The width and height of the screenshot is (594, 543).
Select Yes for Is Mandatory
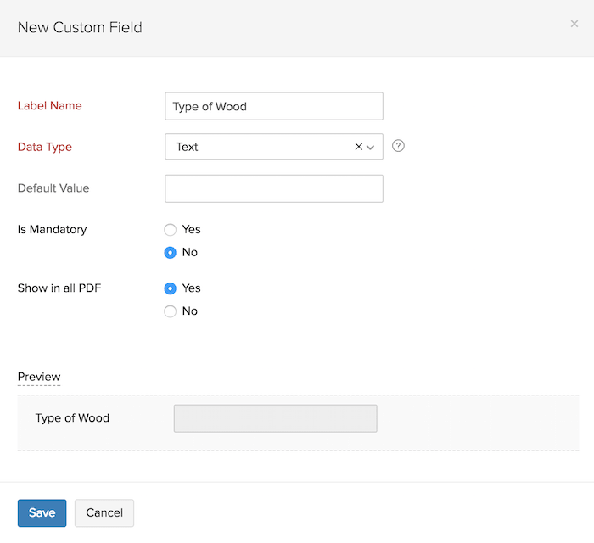click(x=171, y=230)
